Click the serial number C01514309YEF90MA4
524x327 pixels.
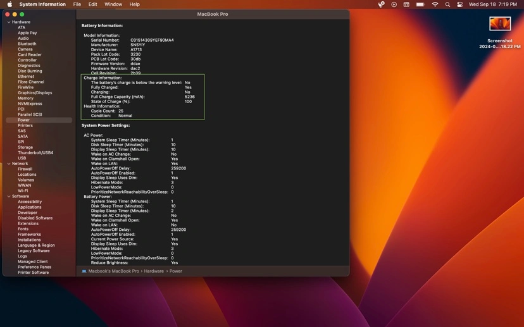pyautogui.click(x=152, y=40)
